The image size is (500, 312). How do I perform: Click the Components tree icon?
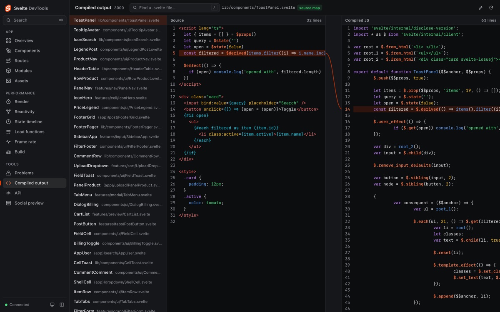tap(8, 51)
